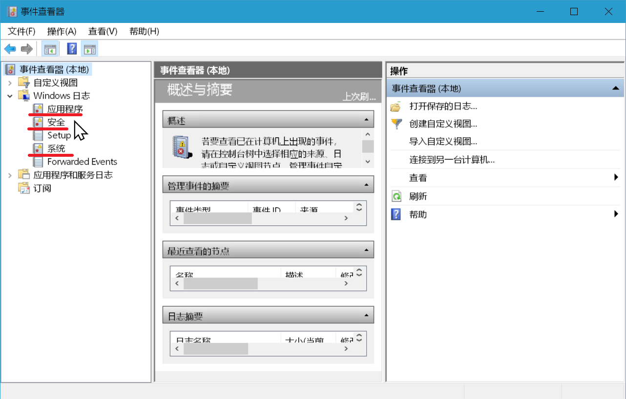The width and height of the screenshot is (626, 399).
Task: Expand the 应用程序和服务日志 node
Action: [11, 174]
